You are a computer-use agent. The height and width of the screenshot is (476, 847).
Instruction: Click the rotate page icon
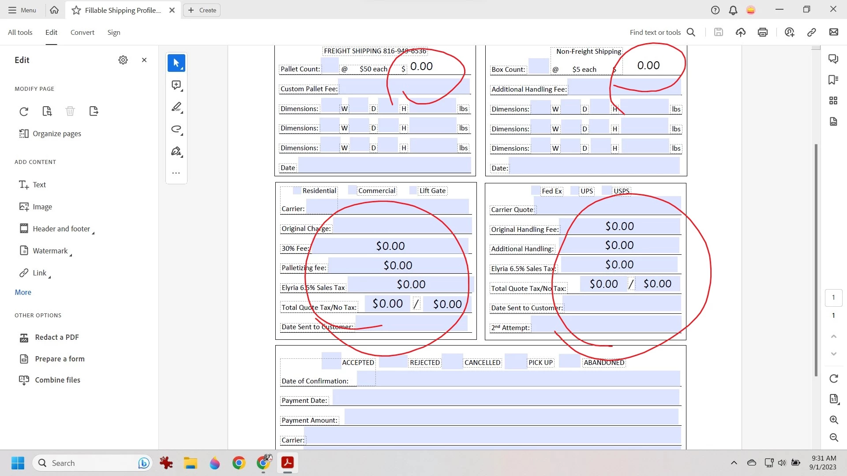pos(24,112)
